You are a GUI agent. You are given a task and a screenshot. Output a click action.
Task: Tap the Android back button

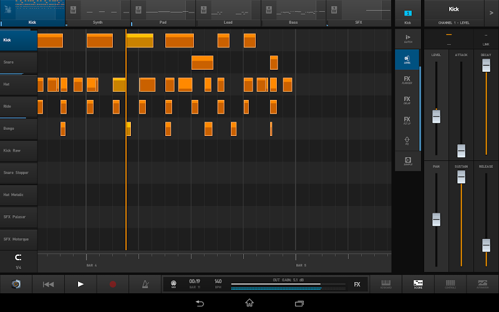click(x=200, y=303)
